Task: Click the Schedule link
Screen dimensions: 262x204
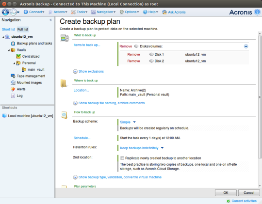Action: pyautogui.click(x=82, y=138)
